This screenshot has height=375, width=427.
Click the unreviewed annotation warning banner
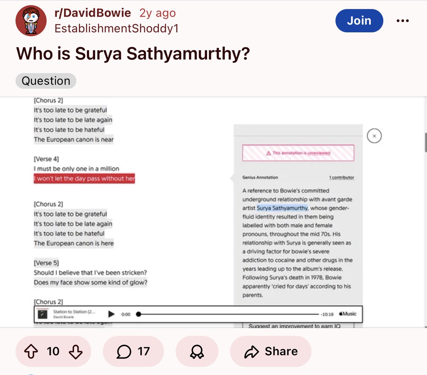pyautogui.click(x=298, y=153)
